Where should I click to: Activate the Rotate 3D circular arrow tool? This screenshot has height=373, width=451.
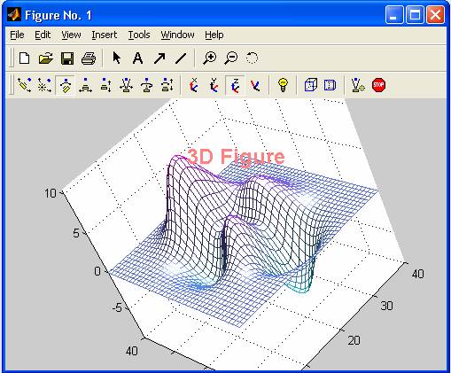(x=252, y=58)
